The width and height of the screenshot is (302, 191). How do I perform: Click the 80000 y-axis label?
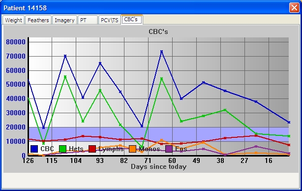16,42
